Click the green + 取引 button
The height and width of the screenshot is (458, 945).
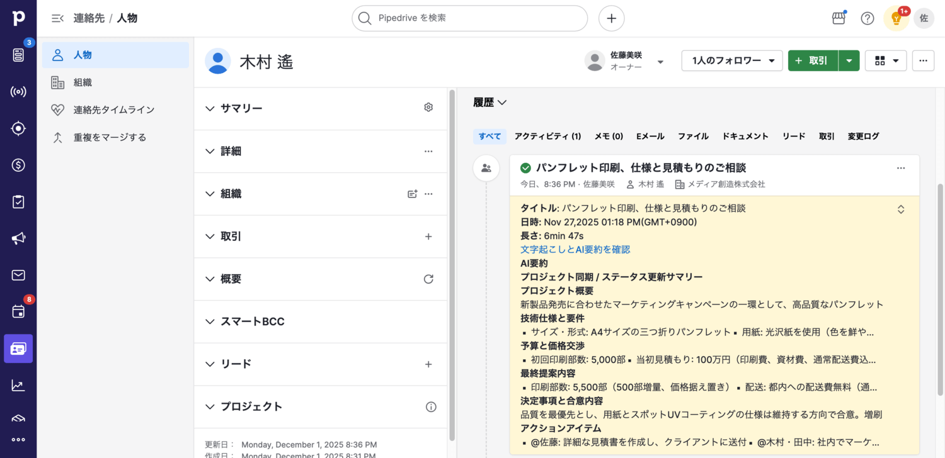[813, 60]
